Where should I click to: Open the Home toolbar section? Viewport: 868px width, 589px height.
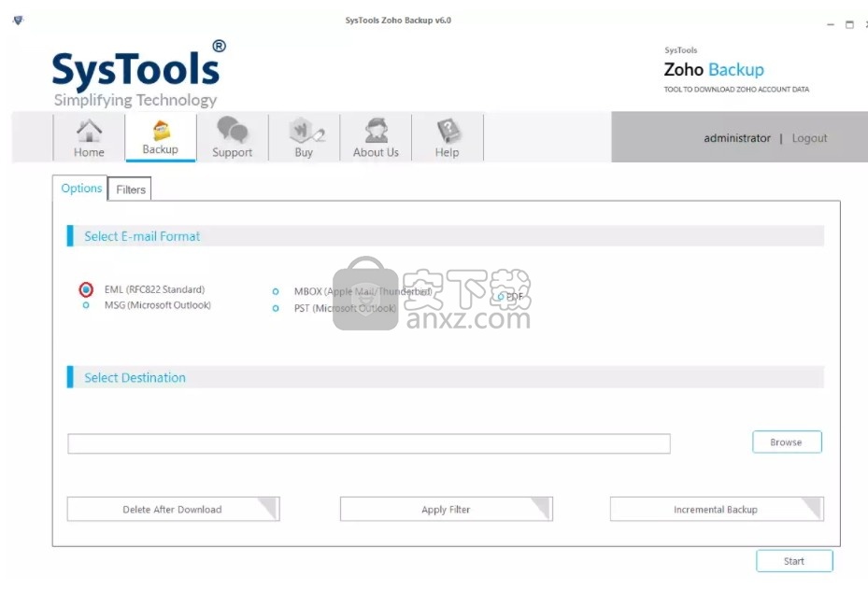[x=89, y=138]
